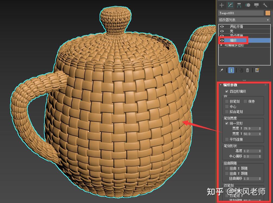Open the Motion panel icon

247,5
